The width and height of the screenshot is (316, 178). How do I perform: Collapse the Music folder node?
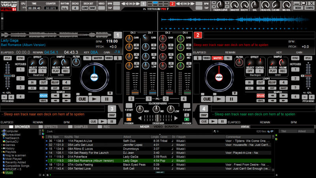point(2,173)
